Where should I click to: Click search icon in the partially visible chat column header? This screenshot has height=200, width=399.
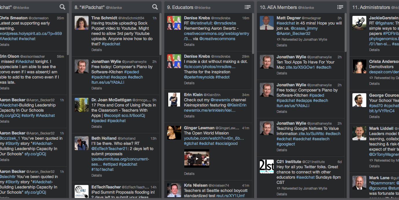(62, 7)
